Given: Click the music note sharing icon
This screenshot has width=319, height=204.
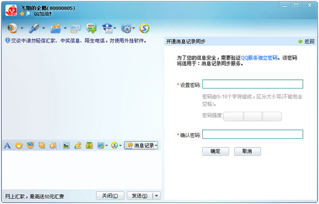Looking at the screenshot, I should tap(78, 146).
